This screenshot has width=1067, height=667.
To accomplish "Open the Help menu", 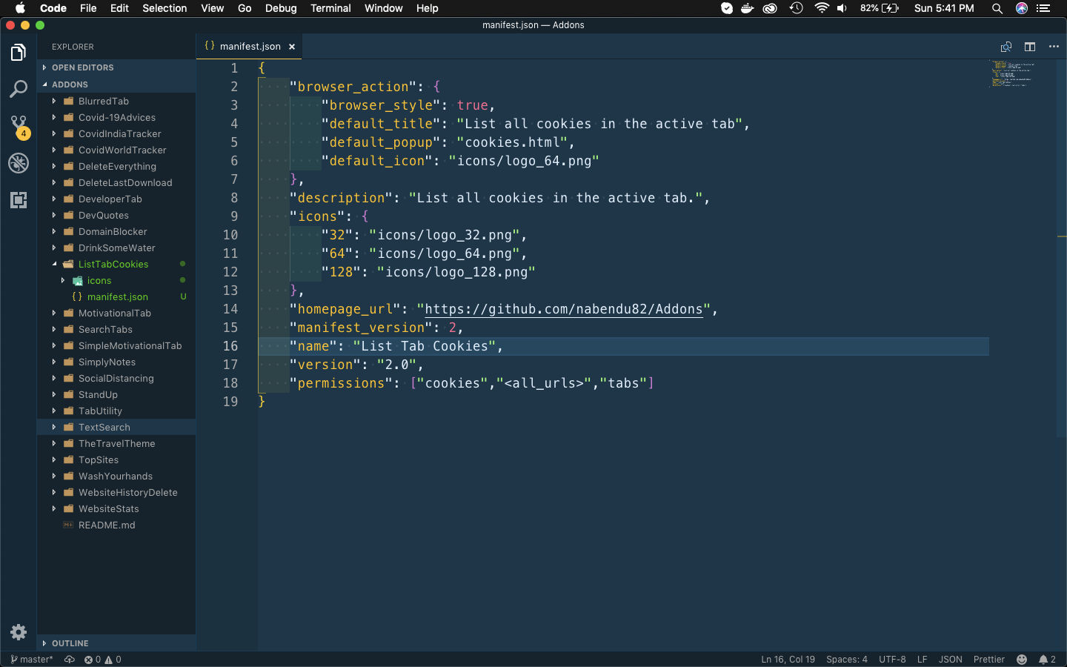I will coord(427,8).
